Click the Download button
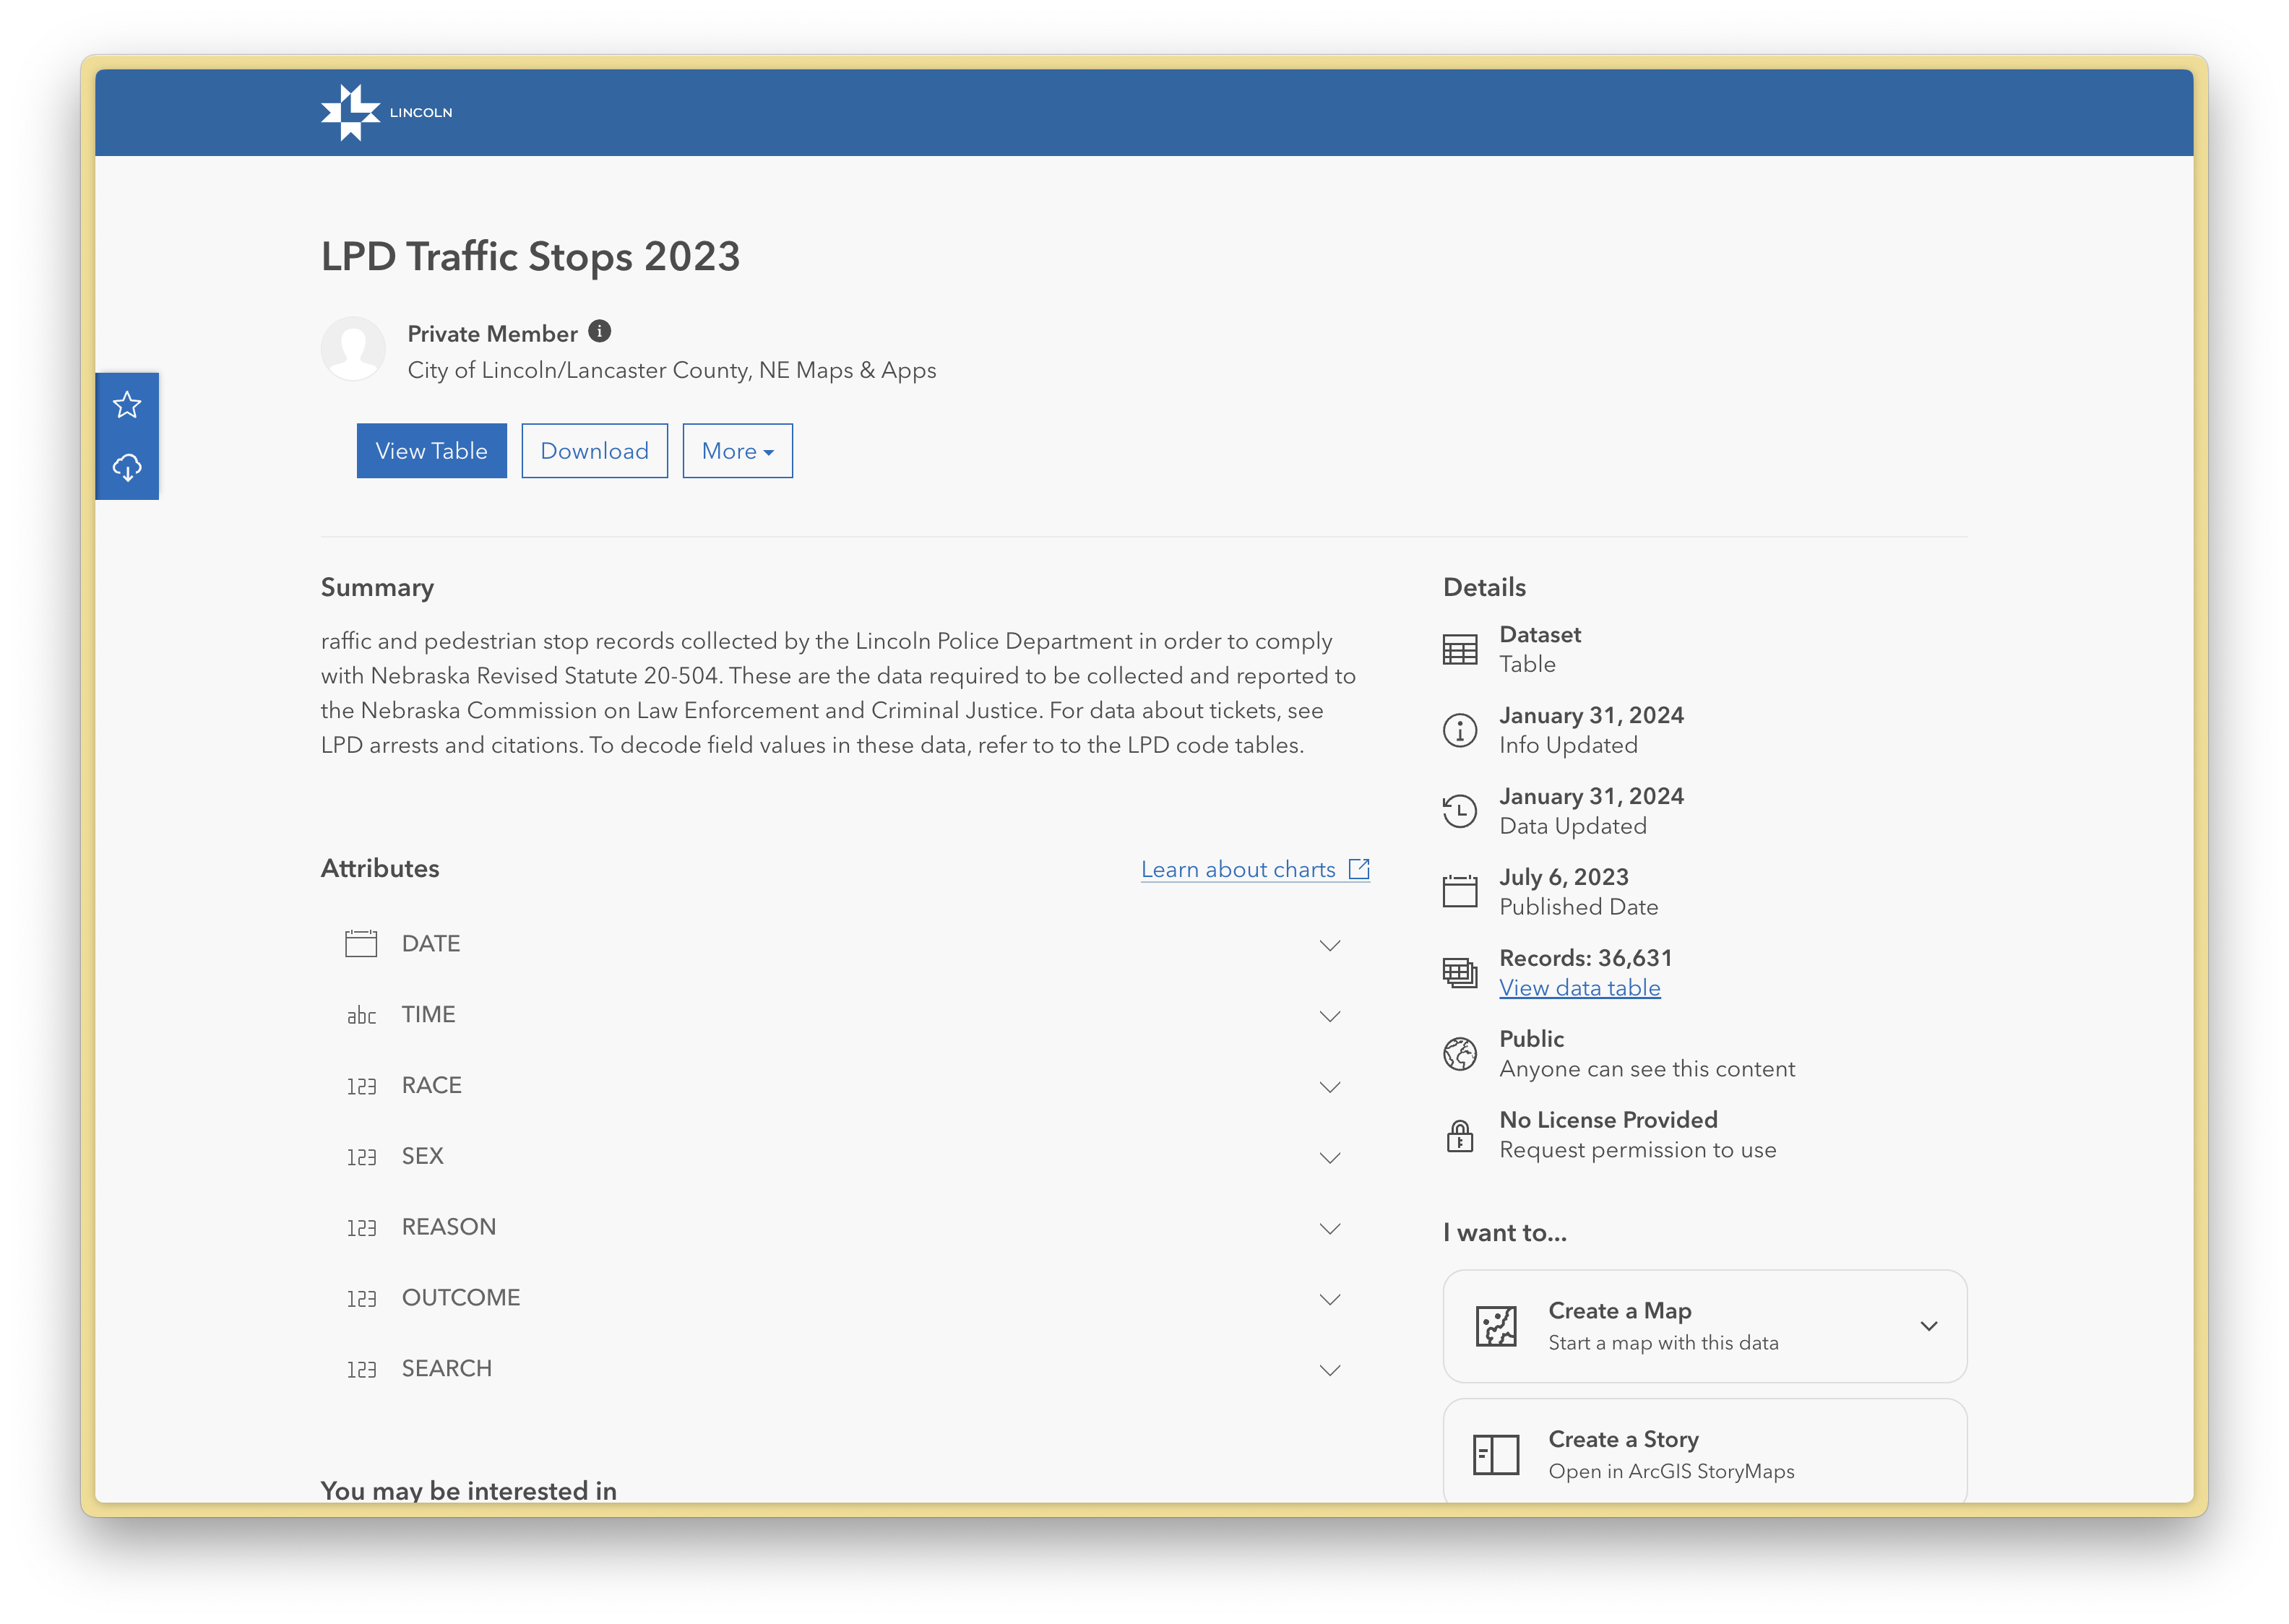The image size is (2289, 1624). pyautogui.click(x=594, y=451)
